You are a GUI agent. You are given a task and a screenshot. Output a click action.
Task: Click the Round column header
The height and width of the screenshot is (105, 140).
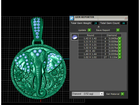click(90, 35)
